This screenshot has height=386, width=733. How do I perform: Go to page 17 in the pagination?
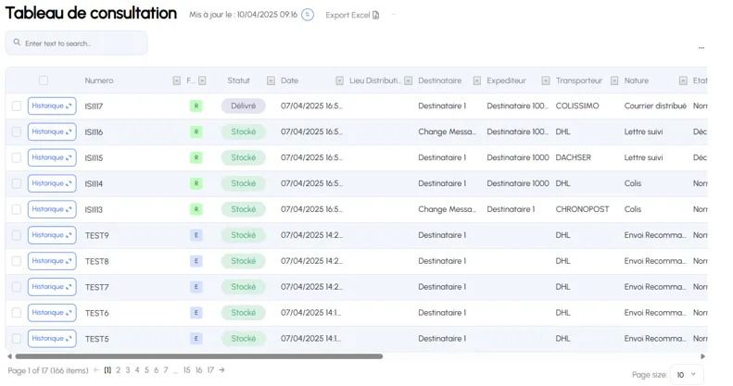210,369
